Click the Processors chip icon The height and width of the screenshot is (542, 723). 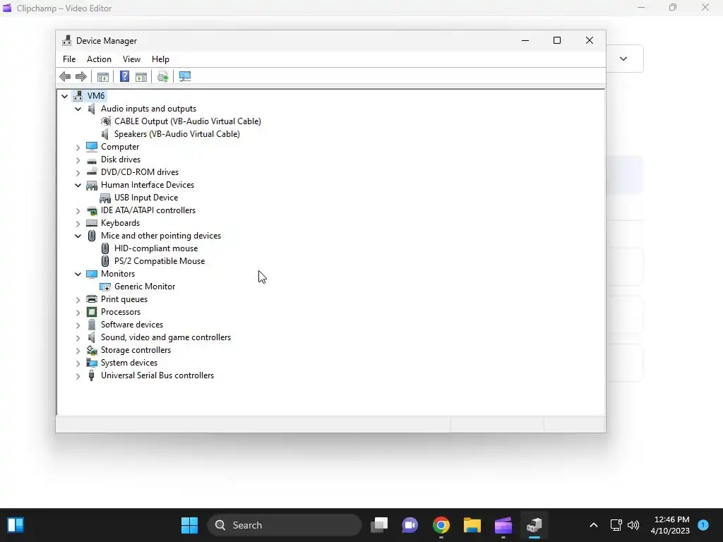coord(92,312)
